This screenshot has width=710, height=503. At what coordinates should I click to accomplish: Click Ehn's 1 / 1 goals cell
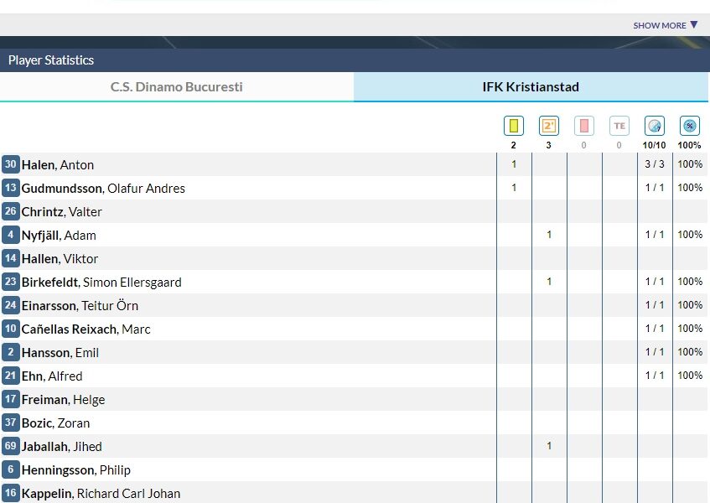655,376
